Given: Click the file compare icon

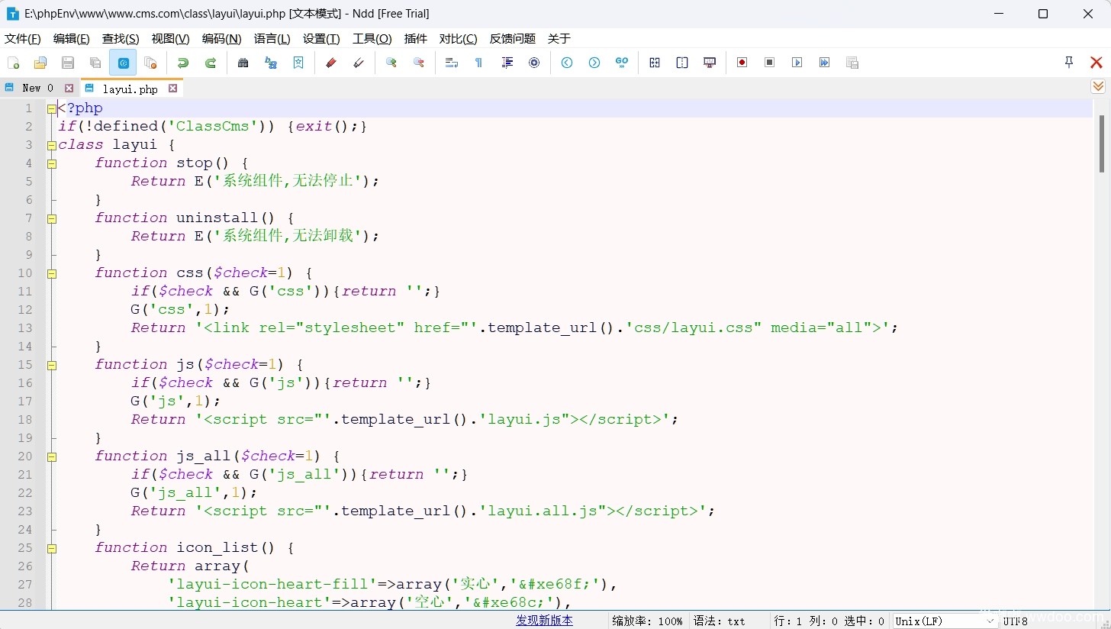Looking at the screenshot, I should (655, 63).
